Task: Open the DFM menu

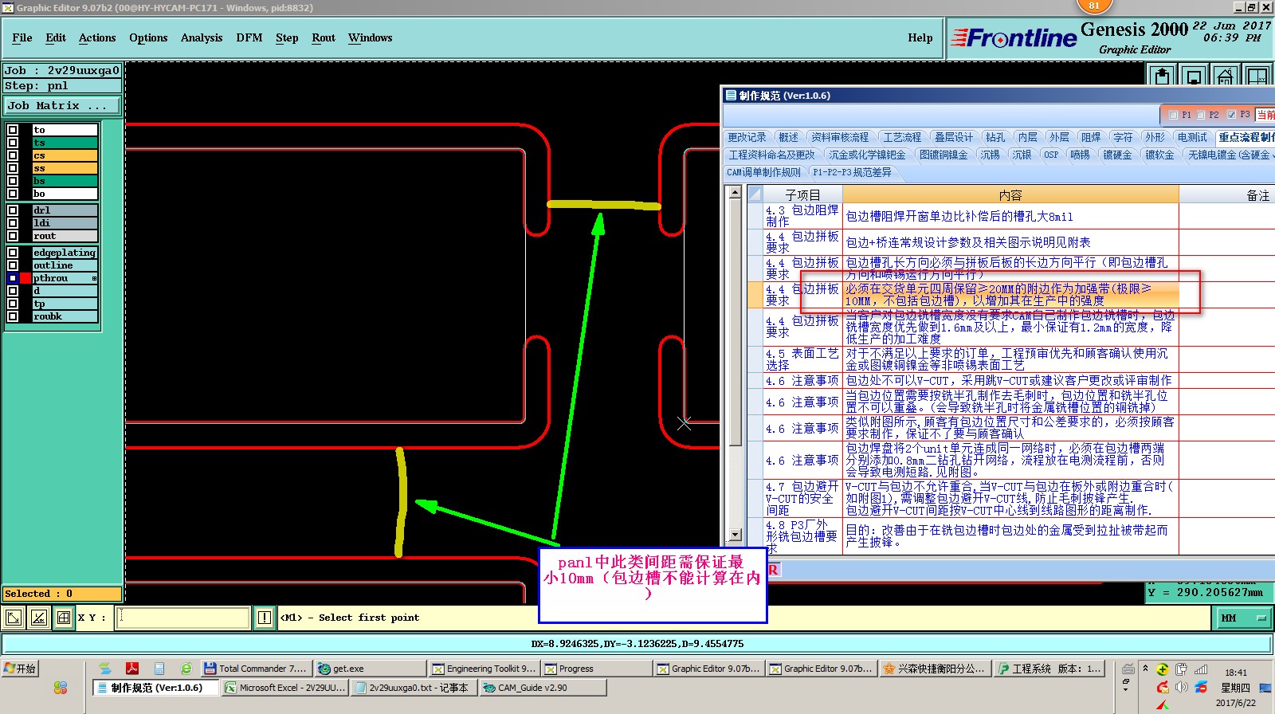Action: (x=249, y=37)
